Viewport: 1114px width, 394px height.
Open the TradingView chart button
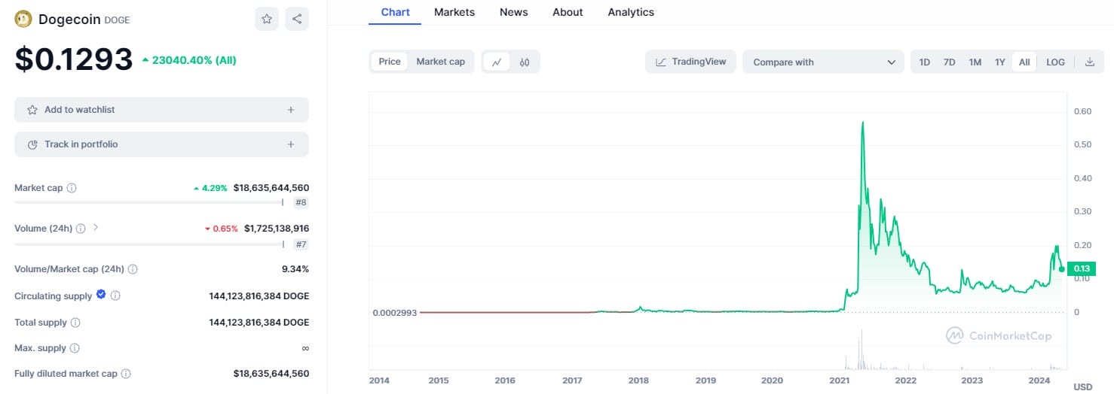coord(691,62)
